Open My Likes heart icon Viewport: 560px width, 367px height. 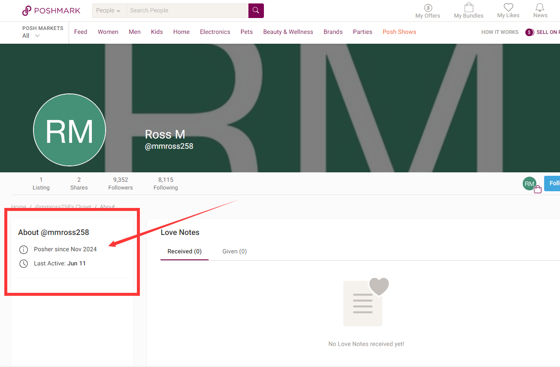(509, 7)
